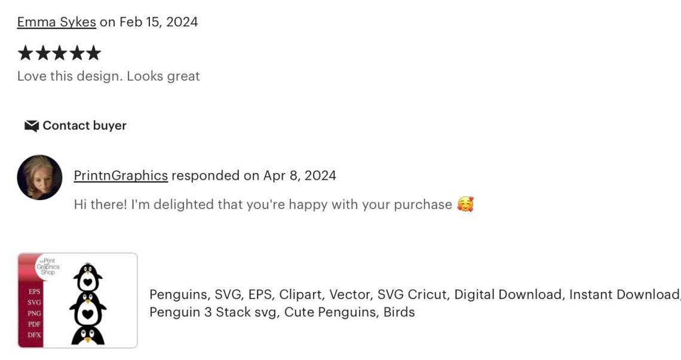Open the Penguins SVG listing title
Screen dimensions: 681x360
[415, 303]
